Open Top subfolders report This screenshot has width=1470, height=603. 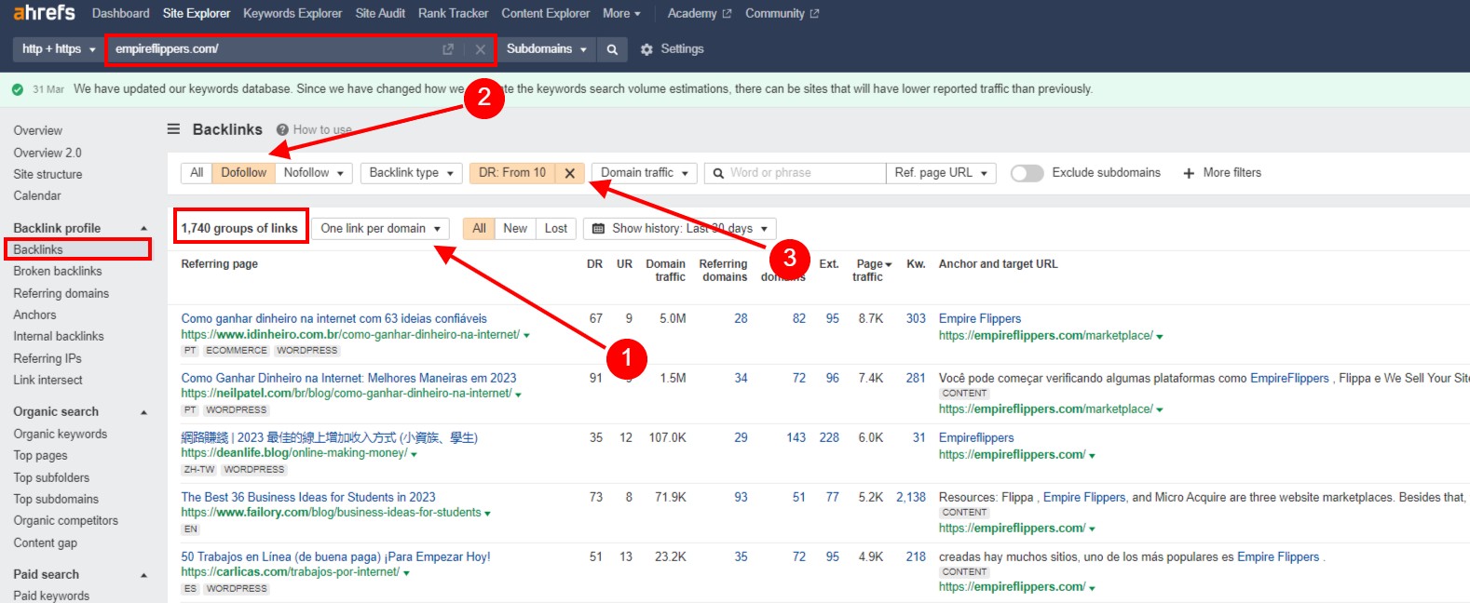click(x=51, y=478)
